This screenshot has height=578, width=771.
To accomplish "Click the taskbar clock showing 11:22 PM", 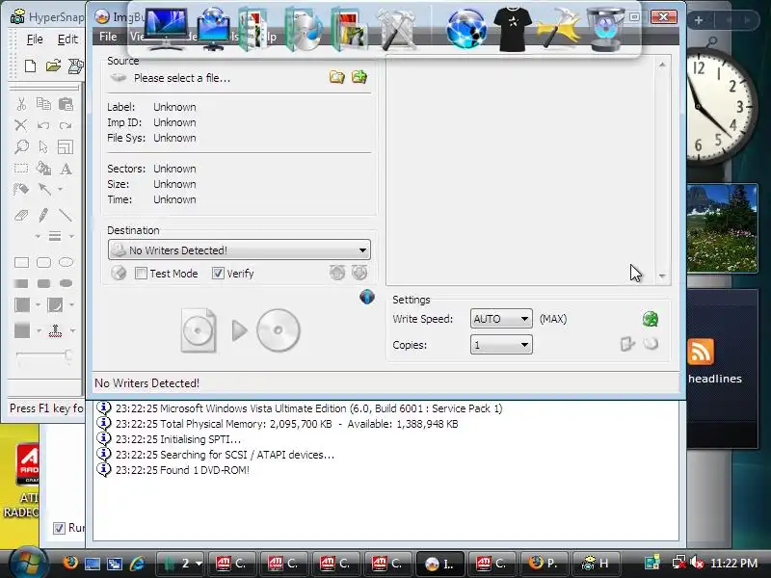I will tap(733, 563).
